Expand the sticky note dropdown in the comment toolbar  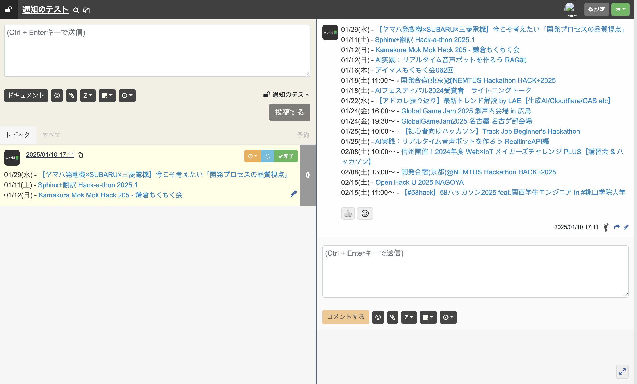[x=428, y=317]
